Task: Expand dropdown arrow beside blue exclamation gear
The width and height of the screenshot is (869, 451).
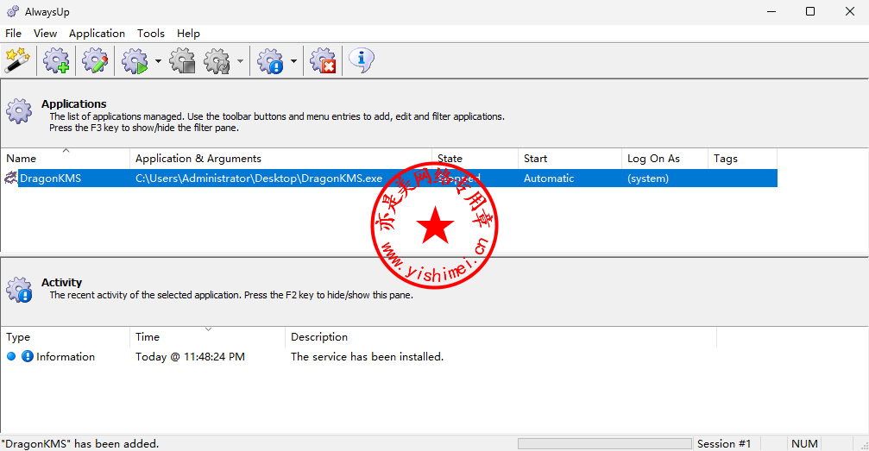Action: coord(293,62)
